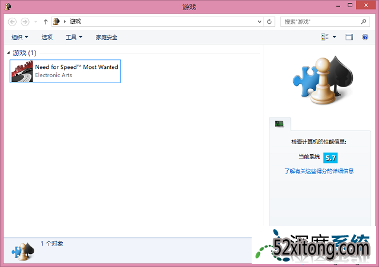
Task: Click the Games icon in address bar
Action: click(x=56, y=21)
